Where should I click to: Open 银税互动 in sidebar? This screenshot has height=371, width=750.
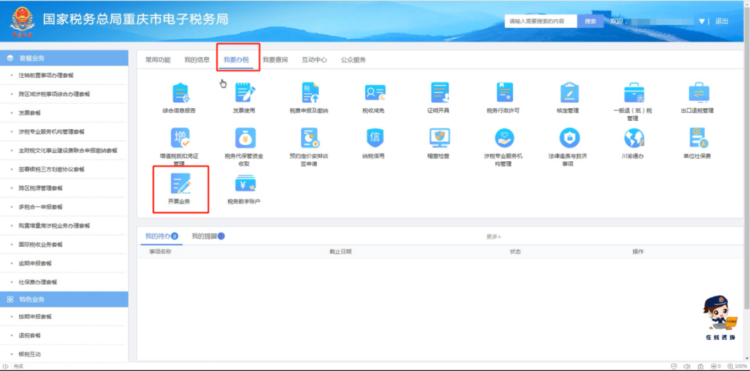(x=30, y=354)
